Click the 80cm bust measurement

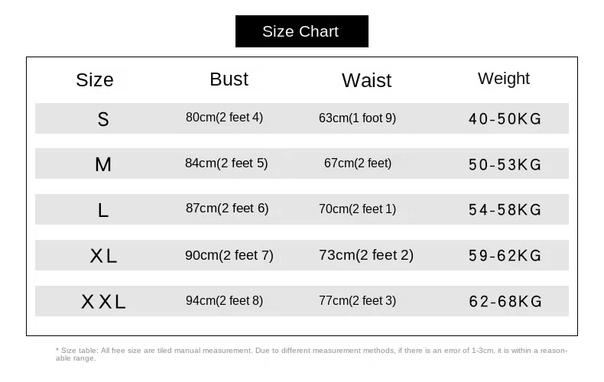(224, 118)
